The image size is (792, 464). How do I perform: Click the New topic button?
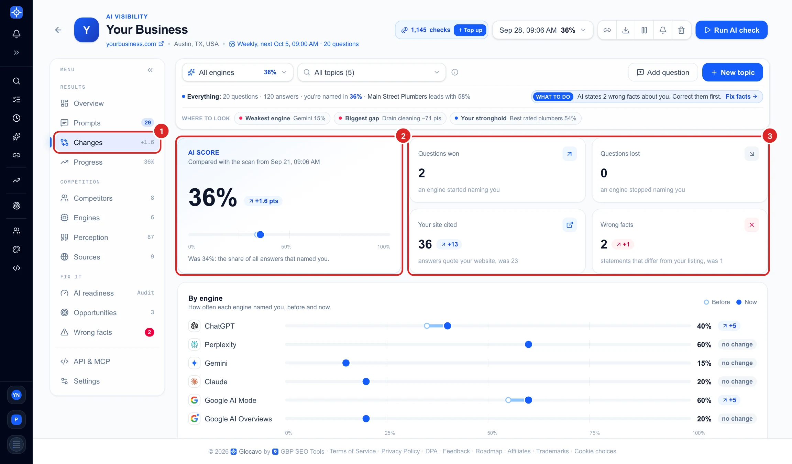[733, 72]
